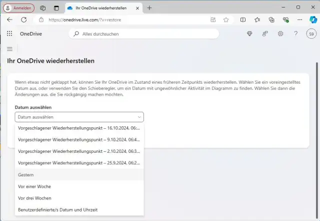Screen dimensions: 320x221
Task: Select restore point 9.10.2024
Action: tap(79, 140)
